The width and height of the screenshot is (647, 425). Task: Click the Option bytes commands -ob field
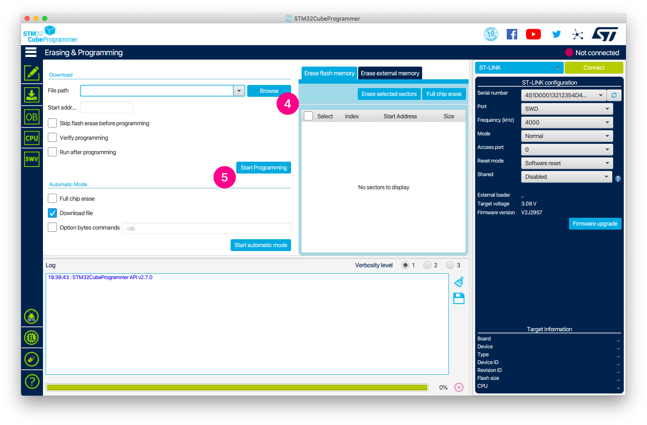[206, 228]
